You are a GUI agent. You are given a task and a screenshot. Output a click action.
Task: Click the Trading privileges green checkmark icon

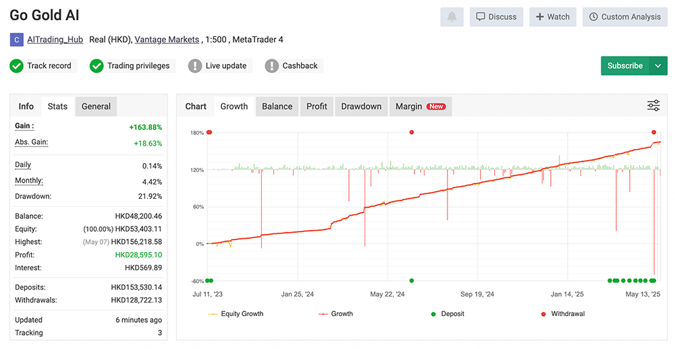(97, 66)
